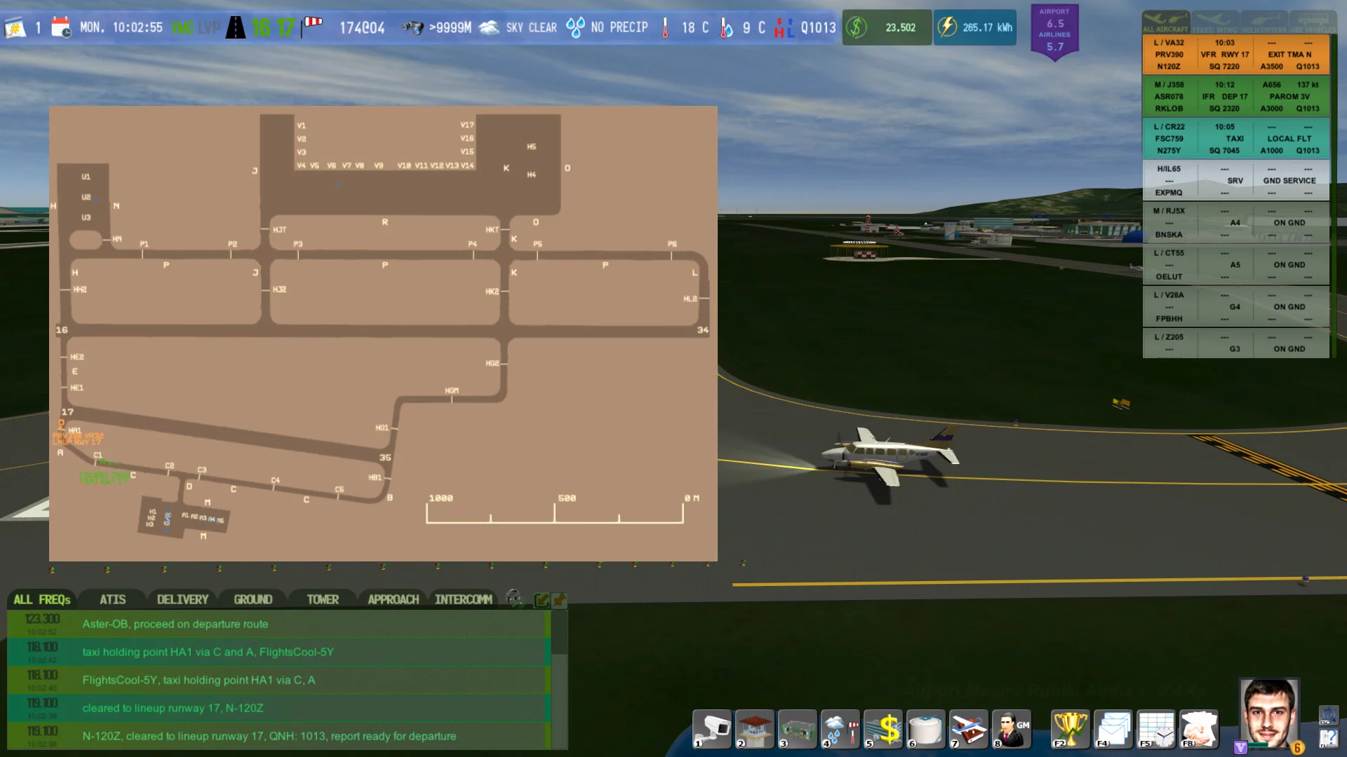Click the storage tank icon (button 6)
The width and height of the screenshot is (1347, 757).
tap(925, 729)
